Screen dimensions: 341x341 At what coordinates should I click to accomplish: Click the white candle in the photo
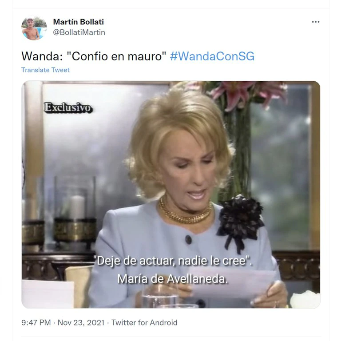pyautogui.click(x=77, y=207)
